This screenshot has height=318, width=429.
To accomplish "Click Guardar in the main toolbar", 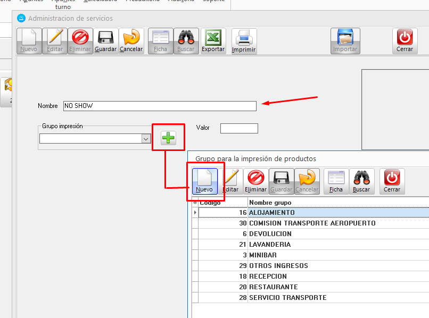I will [x=106, y=41].
